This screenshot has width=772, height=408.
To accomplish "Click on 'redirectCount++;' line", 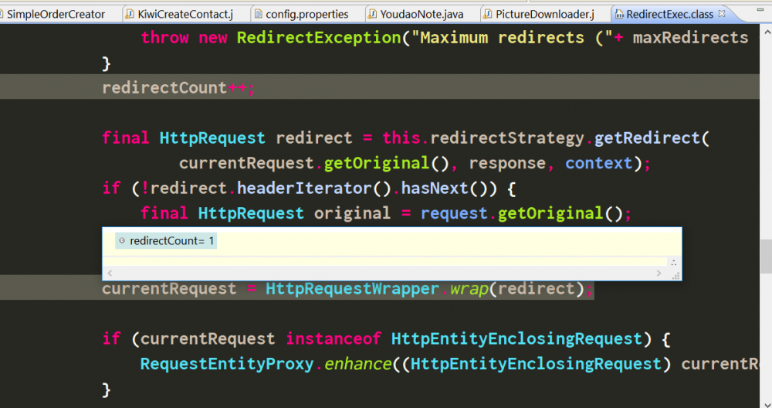I will pos(179,88).
